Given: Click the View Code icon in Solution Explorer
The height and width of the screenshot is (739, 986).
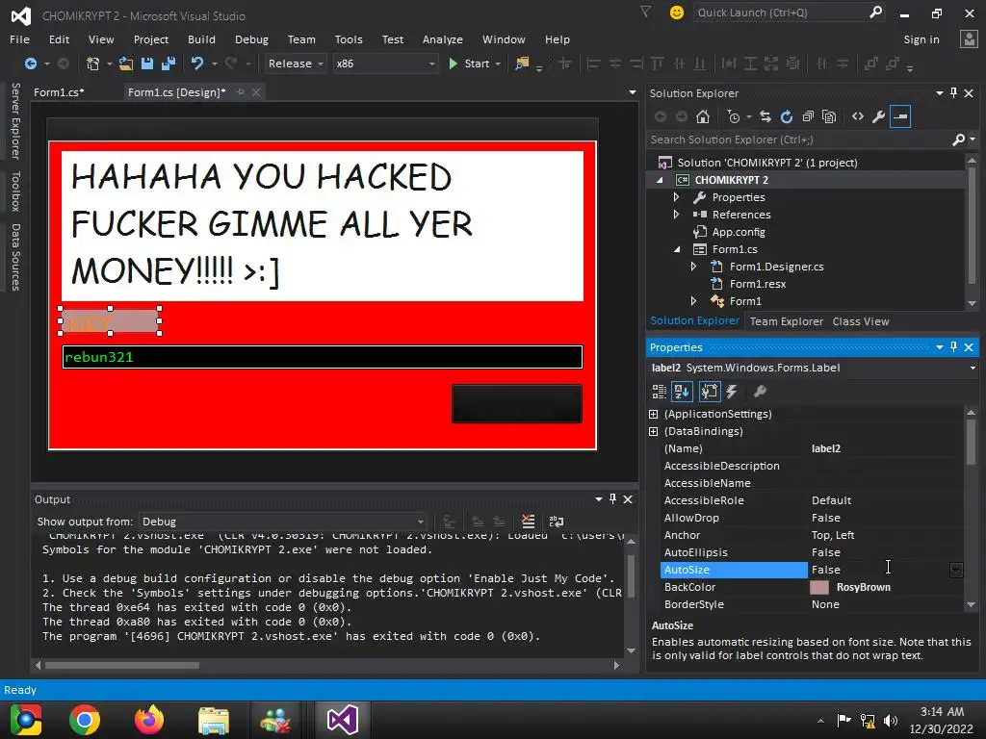Looking at the screenshot, I should [x=858, y=116].
